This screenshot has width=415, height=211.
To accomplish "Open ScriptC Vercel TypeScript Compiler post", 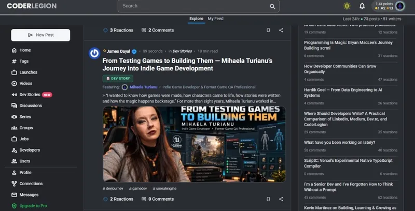I will pyautogui.click(x=348, y=163).
